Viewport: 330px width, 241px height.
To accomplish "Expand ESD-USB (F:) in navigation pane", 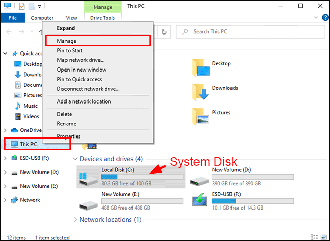I will click(5, 158).
